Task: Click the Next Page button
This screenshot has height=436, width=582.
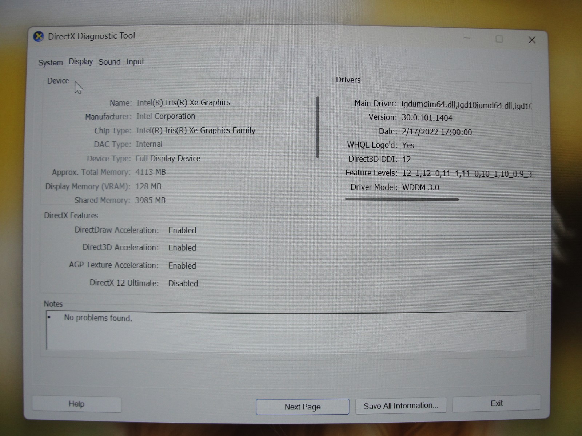Action: pyautogui.click(x=303, y=407)
